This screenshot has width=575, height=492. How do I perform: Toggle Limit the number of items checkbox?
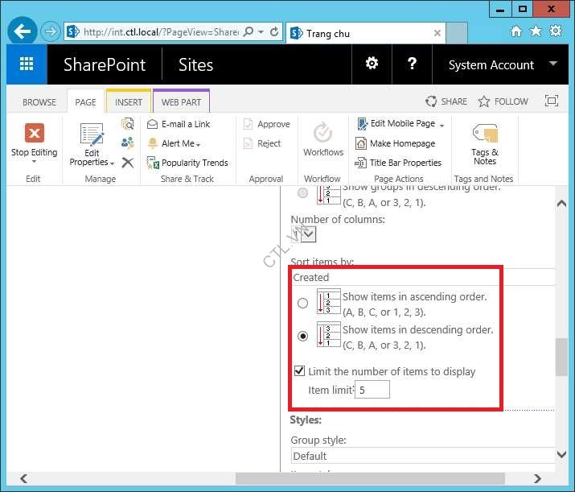click(x=300, y=371)
